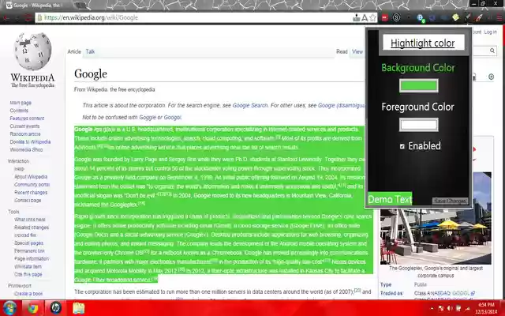Click the blue and green circle extension icon

(421, 18)
